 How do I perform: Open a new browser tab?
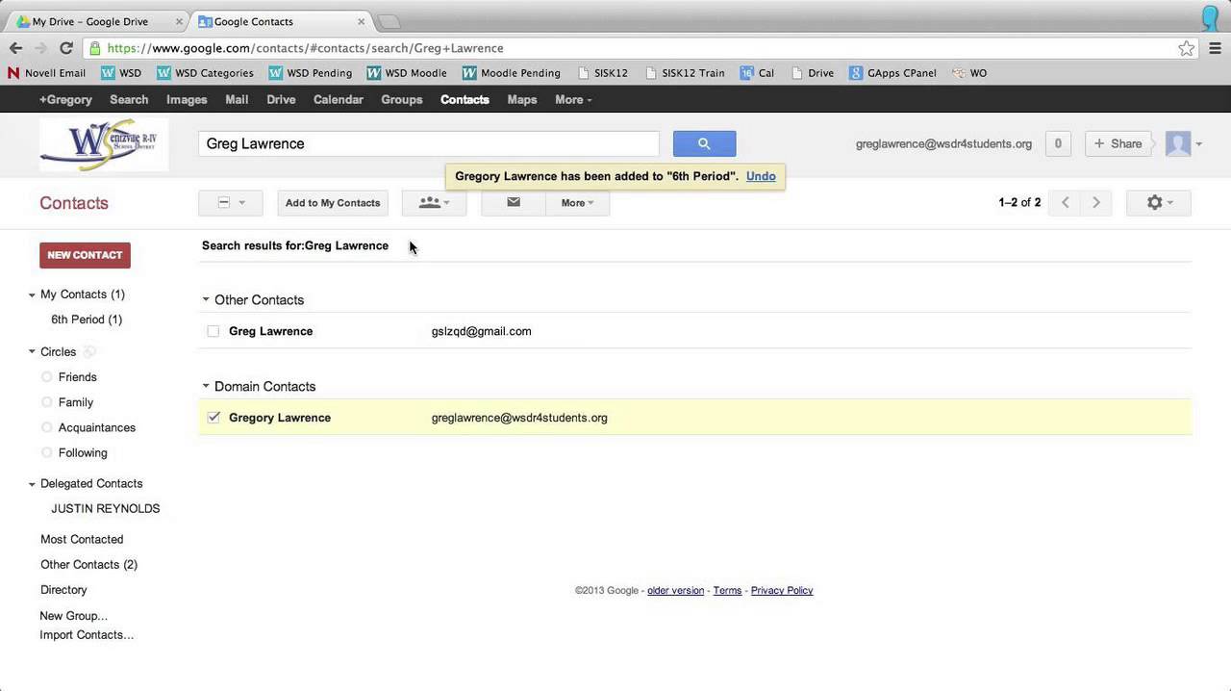tap(389, 21)
